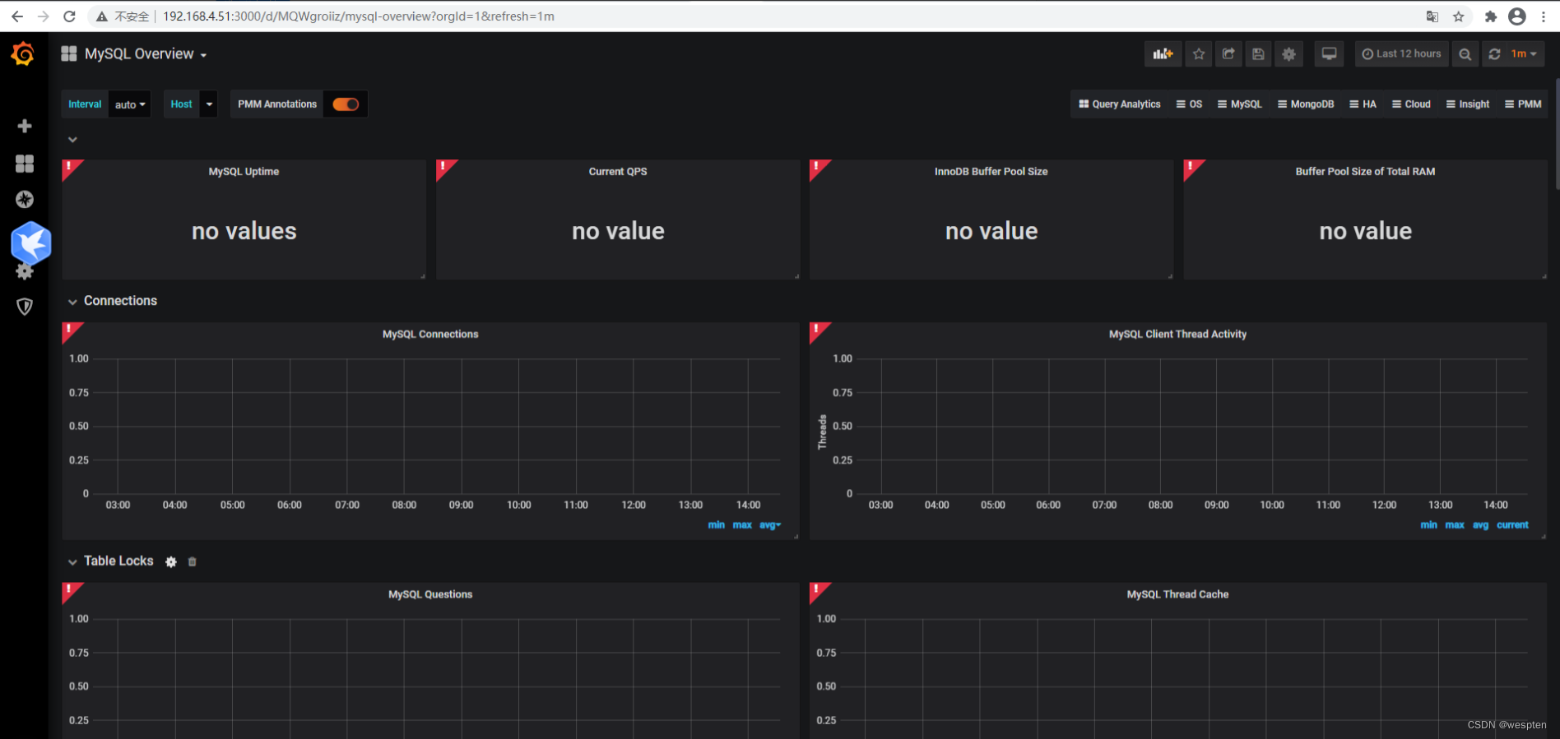Click the Save dashboard icon
This screenshot has width=1560, height=739.
pos(1258,54)
